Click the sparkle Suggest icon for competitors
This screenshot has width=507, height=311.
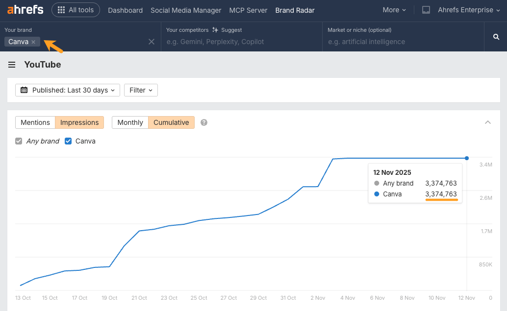(216, 30)
